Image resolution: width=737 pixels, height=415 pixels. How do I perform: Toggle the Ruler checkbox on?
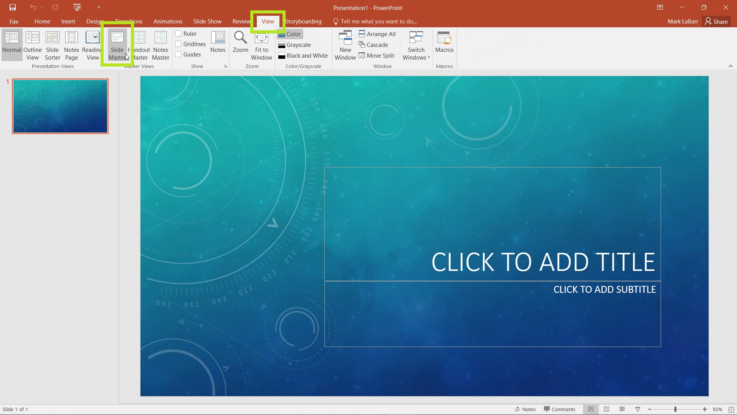point(178,33)
